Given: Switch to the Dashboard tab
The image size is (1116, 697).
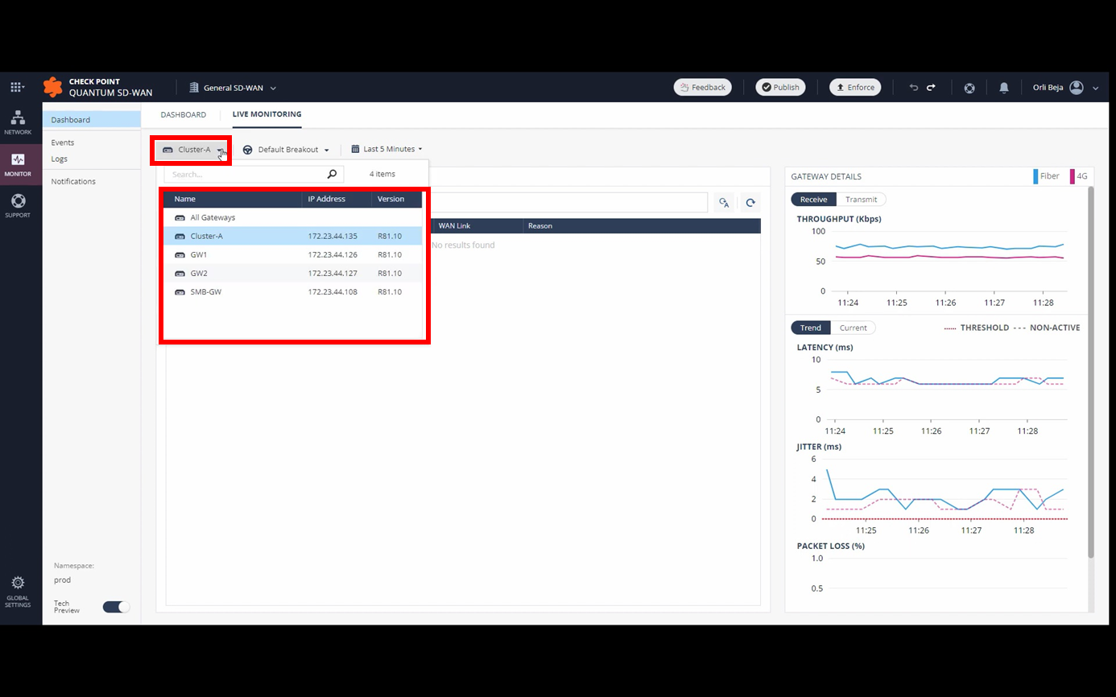Looking at the screenshot, I should [183, 114].
